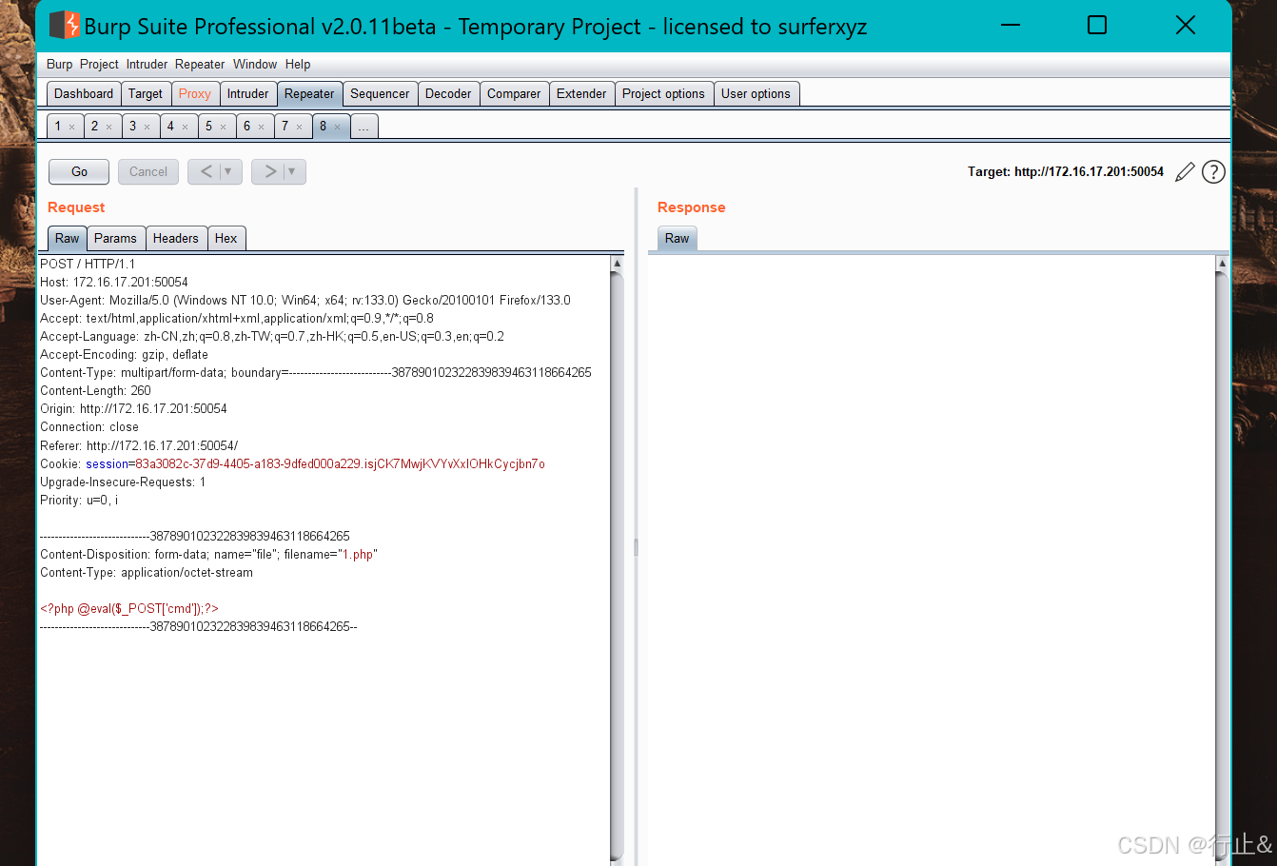The image size is (1277, 866).
Task: Open the Burp menu
Action: [x=59, y=65]
